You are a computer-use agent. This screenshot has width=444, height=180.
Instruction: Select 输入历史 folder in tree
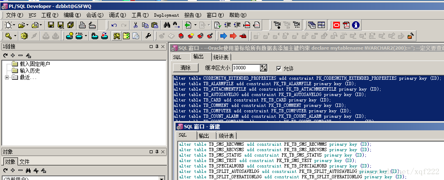(30, 71)
